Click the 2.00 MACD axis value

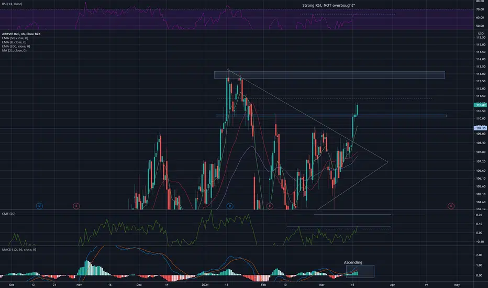pyautogui.click(x=479, y=255)
